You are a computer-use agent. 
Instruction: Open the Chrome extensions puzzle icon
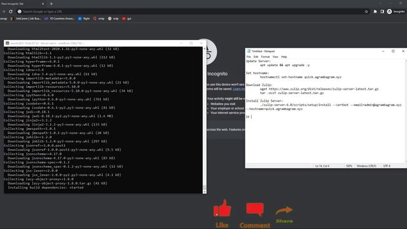tap(375, 11)
